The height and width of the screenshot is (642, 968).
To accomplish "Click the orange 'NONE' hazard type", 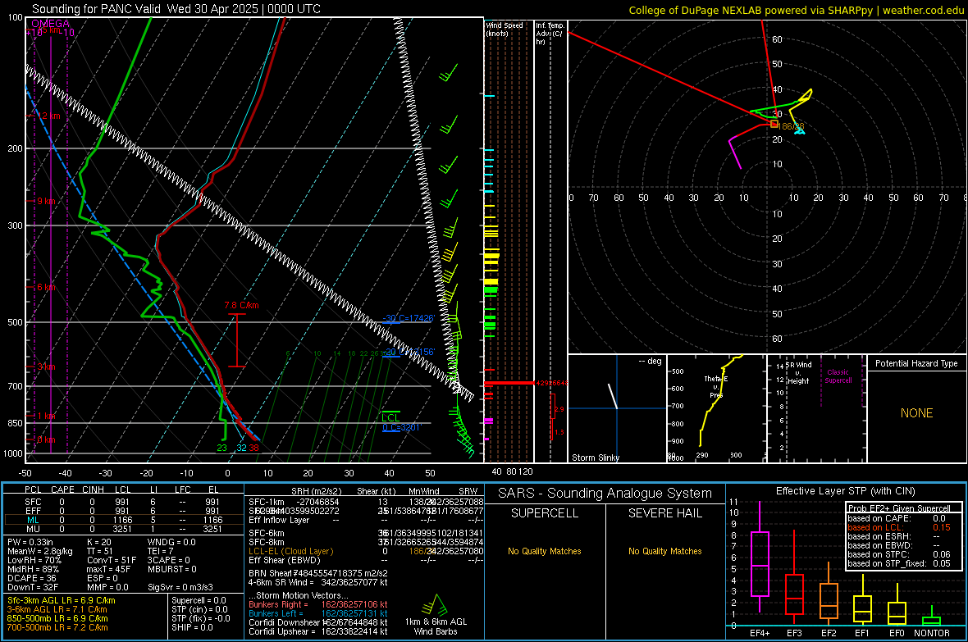I will [916, 413].
